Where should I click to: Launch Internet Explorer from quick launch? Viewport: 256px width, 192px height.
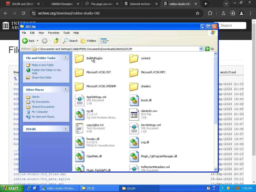(29, 188)
